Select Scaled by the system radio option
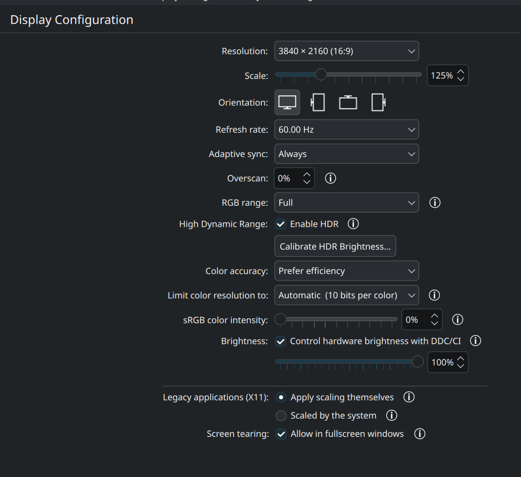This screenshot has width=521, height=477. click(x=281, y=415)
